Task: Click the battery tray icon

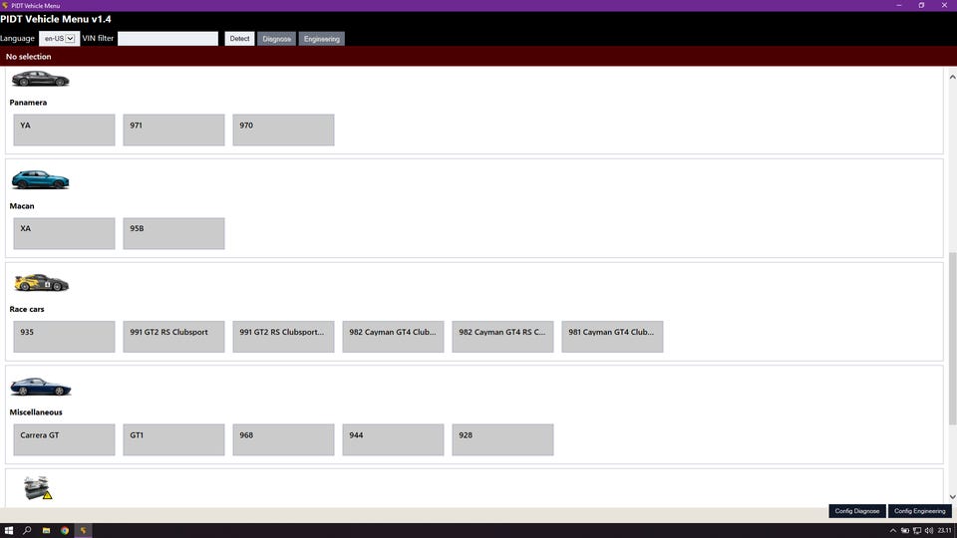Action: pyautogui.click(x=905, y=531)
